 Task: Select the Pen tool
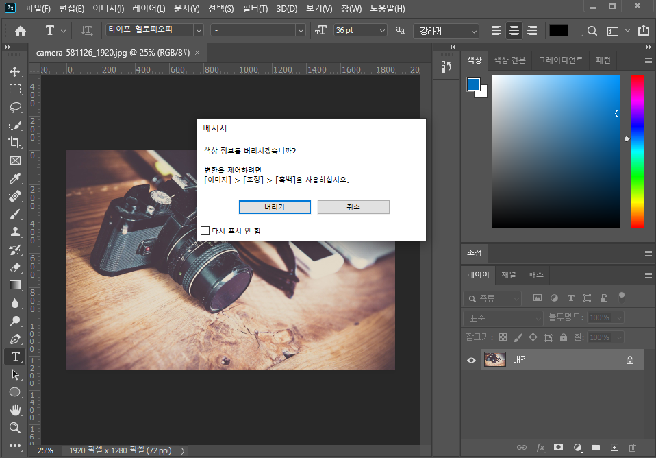click(x=15, y=339)
